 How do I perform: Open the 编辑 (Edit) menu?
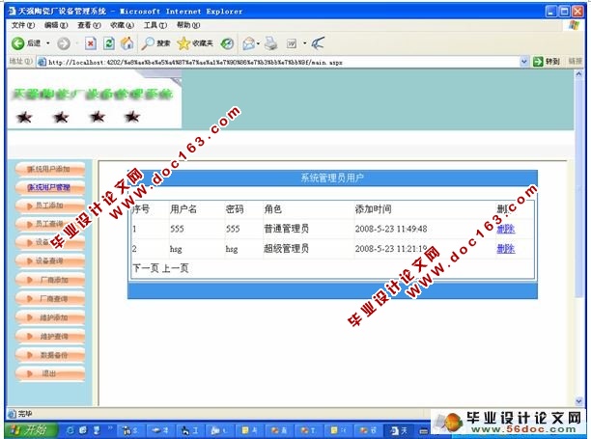coord(56,25)
